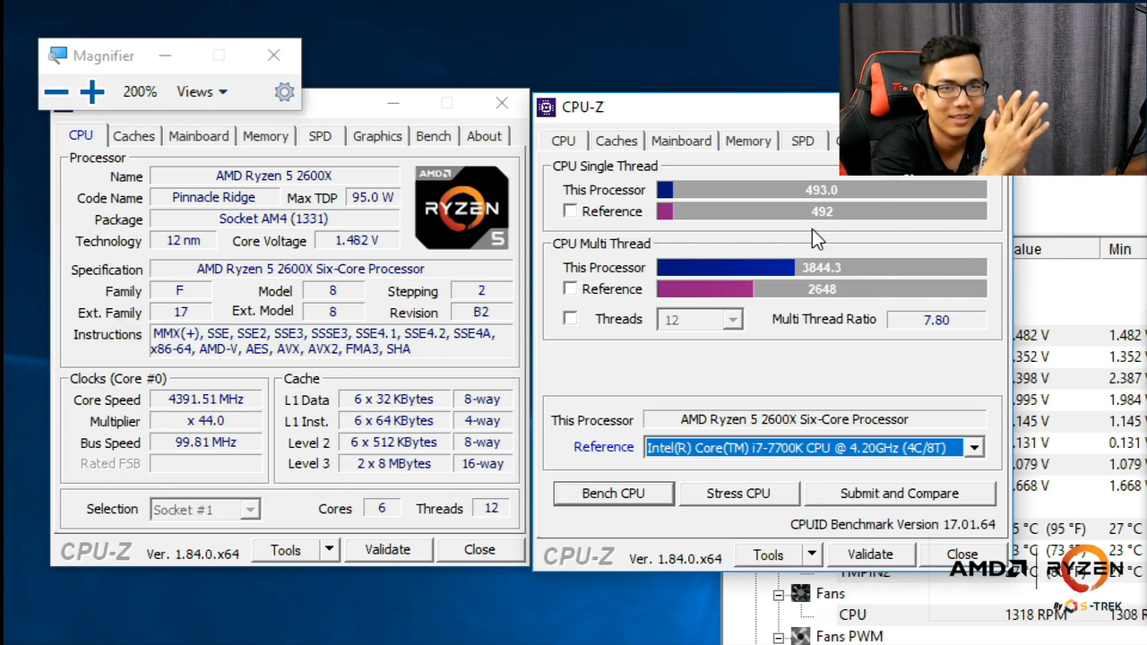
Task: Click the Magnifier app icon beside its title
Action: [x=56, y=55]
